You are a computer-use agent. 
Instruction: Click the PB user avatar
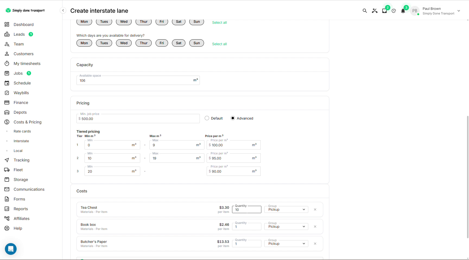click(415, 11)
